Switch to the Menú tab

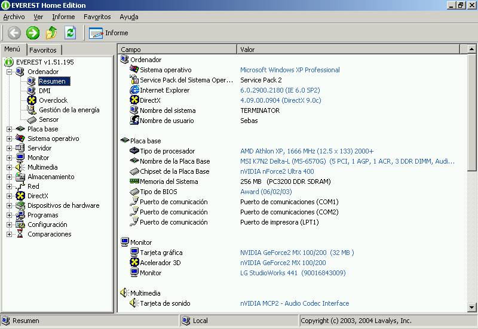[13, 49]
